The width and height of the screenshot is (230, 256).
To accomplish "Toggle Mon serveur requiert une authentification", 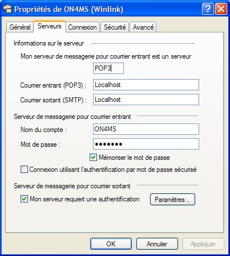I will (24, 199).
